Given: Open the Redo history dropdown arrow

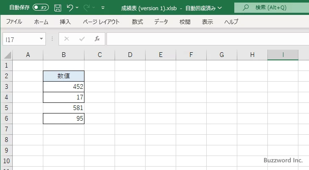Looking at the screenshot, I should pos(94,8).
